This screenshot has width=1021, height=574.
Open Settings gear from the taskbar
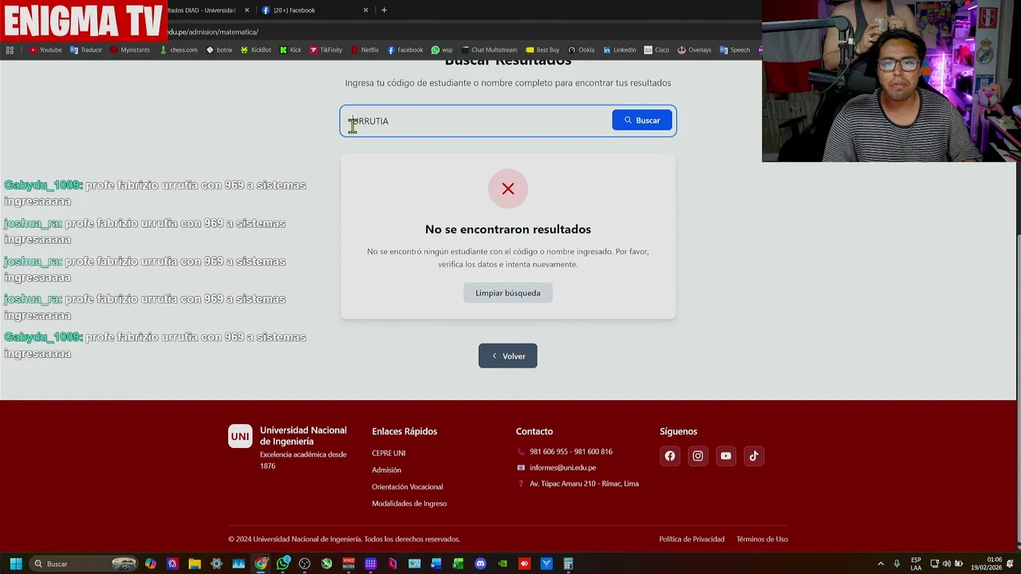click(x=216, y=564)
